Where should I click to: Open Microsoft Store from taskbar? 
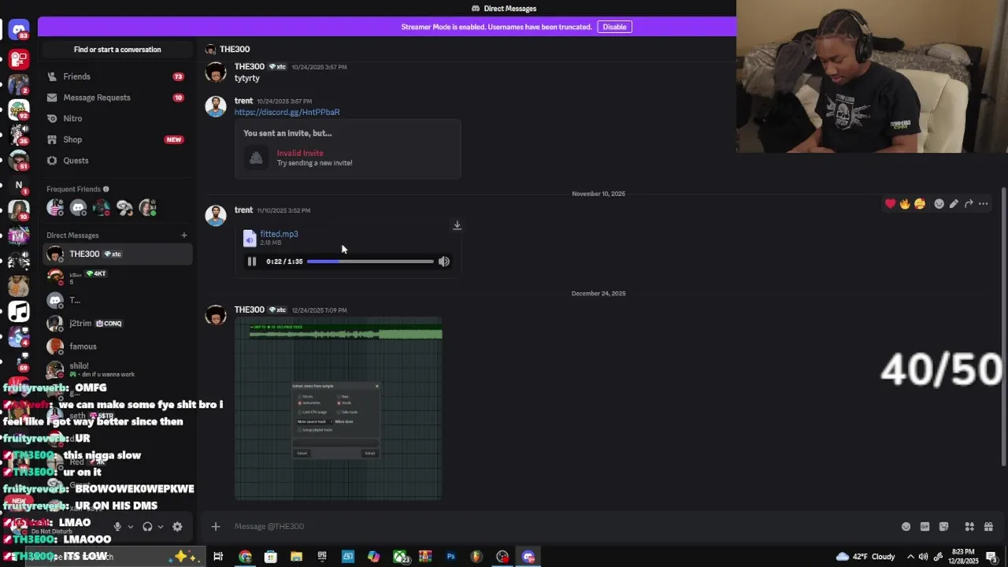pos(270,557)
